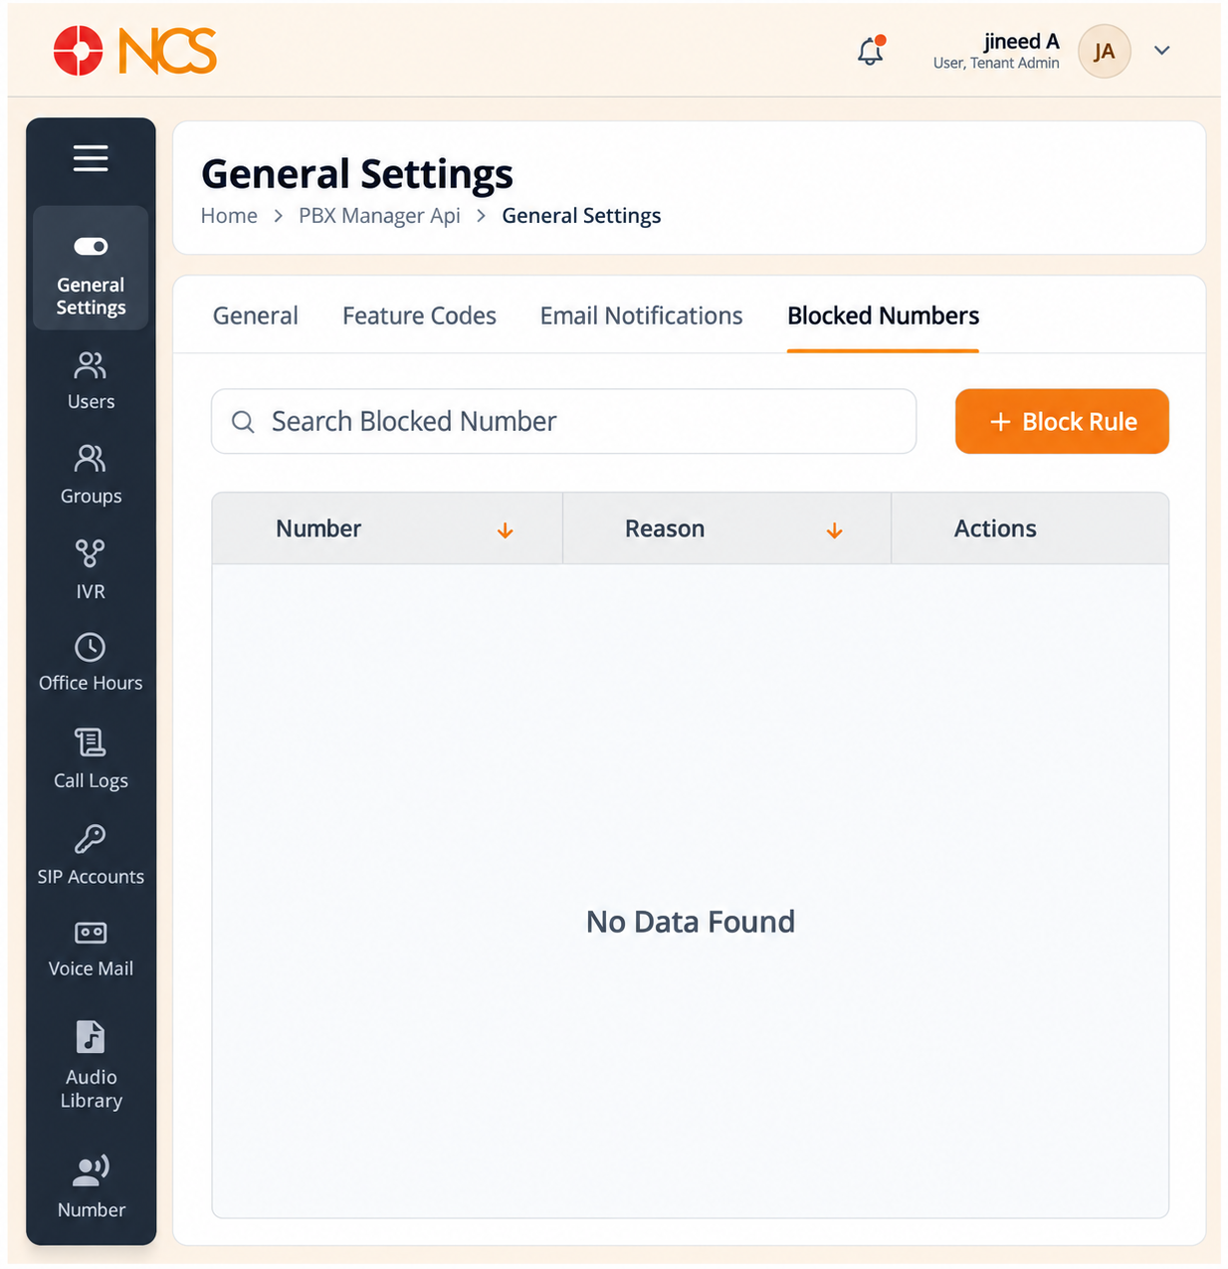
Task: Select General Settings toggle icon in sidebar
Action: coord(91,246)
